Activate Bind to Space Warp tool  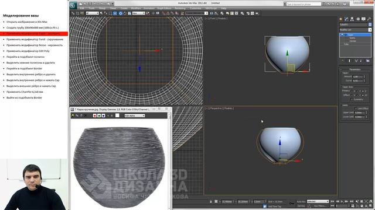[81, 13]
